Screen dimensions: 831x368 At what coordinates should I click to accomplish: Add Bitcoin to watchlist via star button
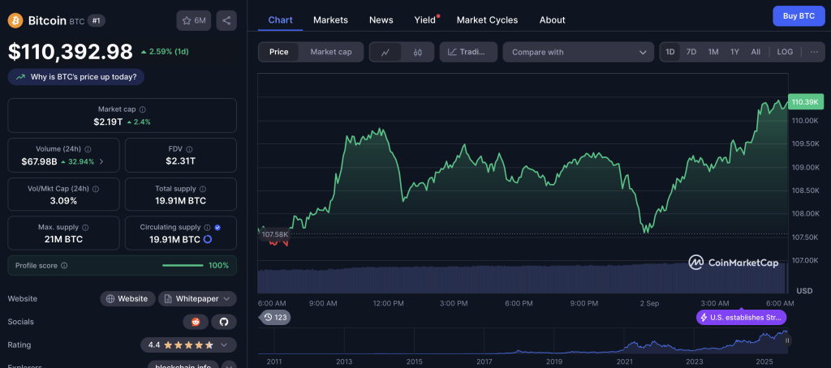click(194, 20)
